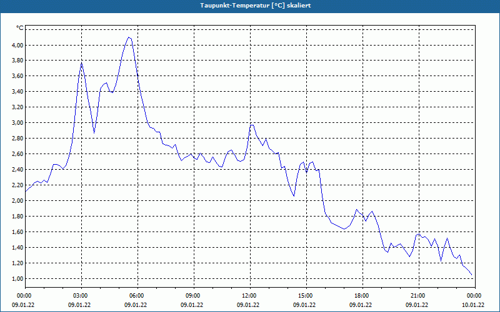Select the '2,40' y-axis value
This screenshot has width=500, height=312.
pos(18,170)
